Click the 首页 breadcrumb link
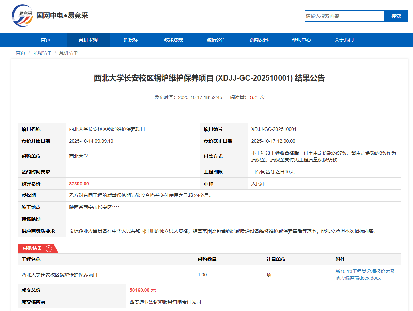The width and height of the screenshot is (413, 311). 20,53
